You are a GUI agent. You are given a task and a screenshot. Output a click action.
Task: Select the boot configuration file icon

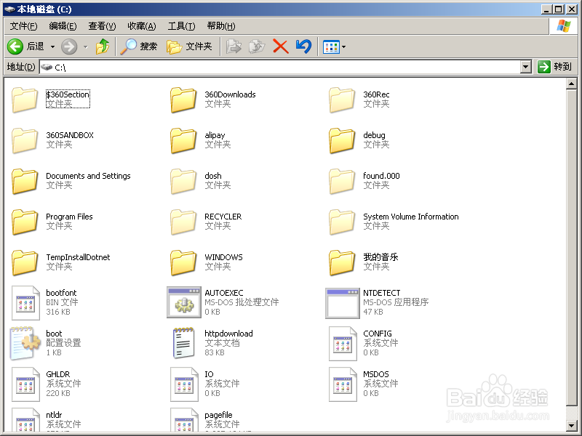(x=25, y=343)
